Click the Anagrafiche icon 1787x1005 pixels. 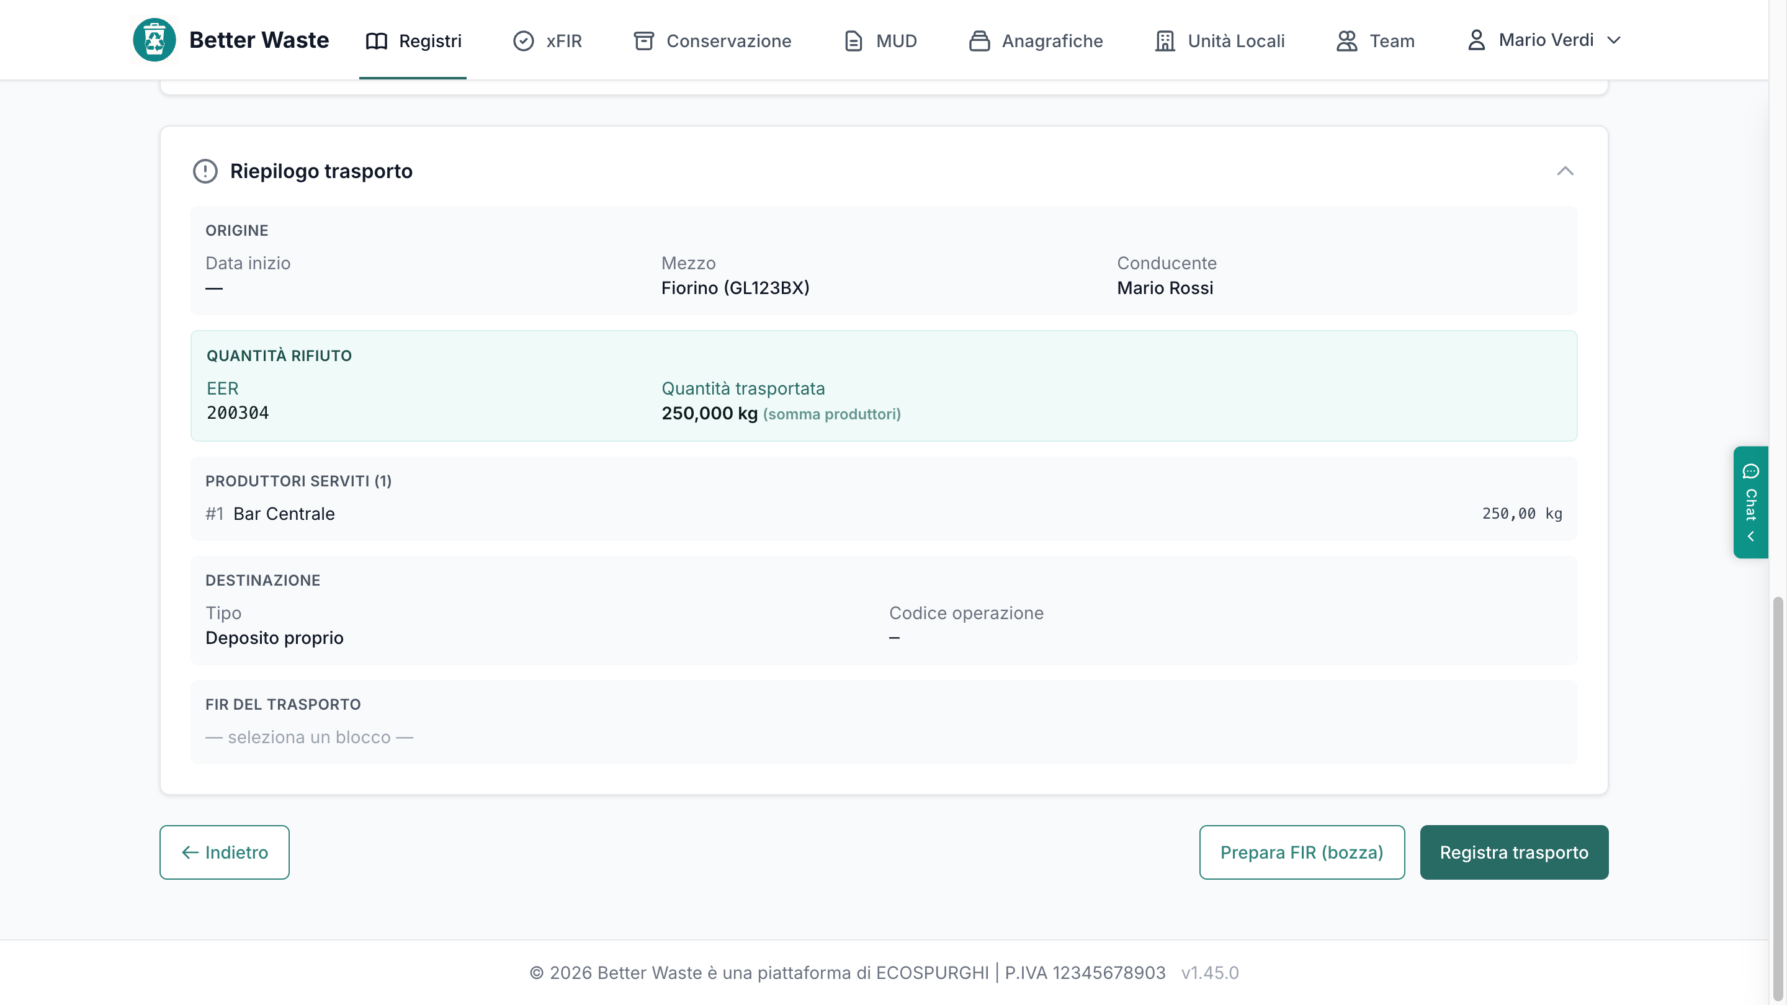coord(979,41)
